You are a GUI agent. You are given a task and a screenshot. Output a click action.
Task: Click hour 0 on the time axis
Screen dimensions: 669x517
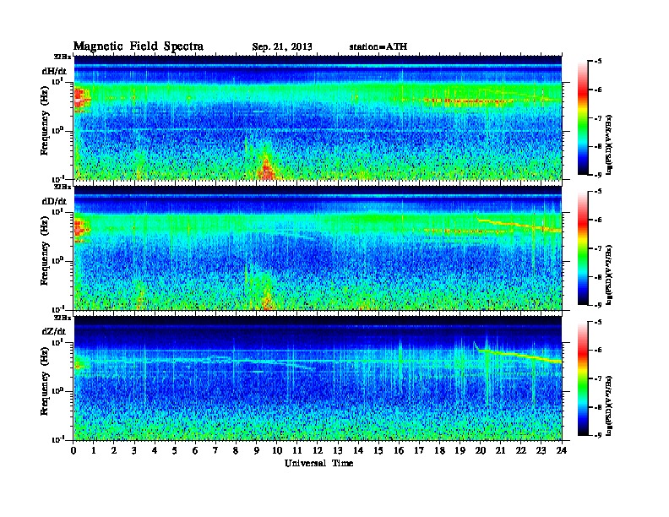click(73, 450)
